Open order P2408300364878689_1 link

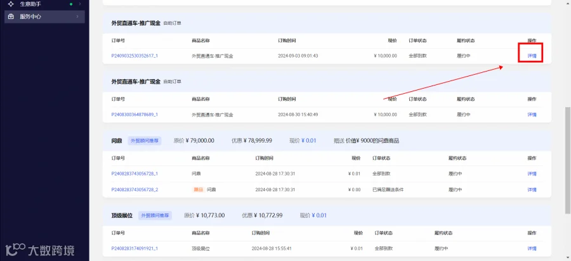[x=135, y=115]
